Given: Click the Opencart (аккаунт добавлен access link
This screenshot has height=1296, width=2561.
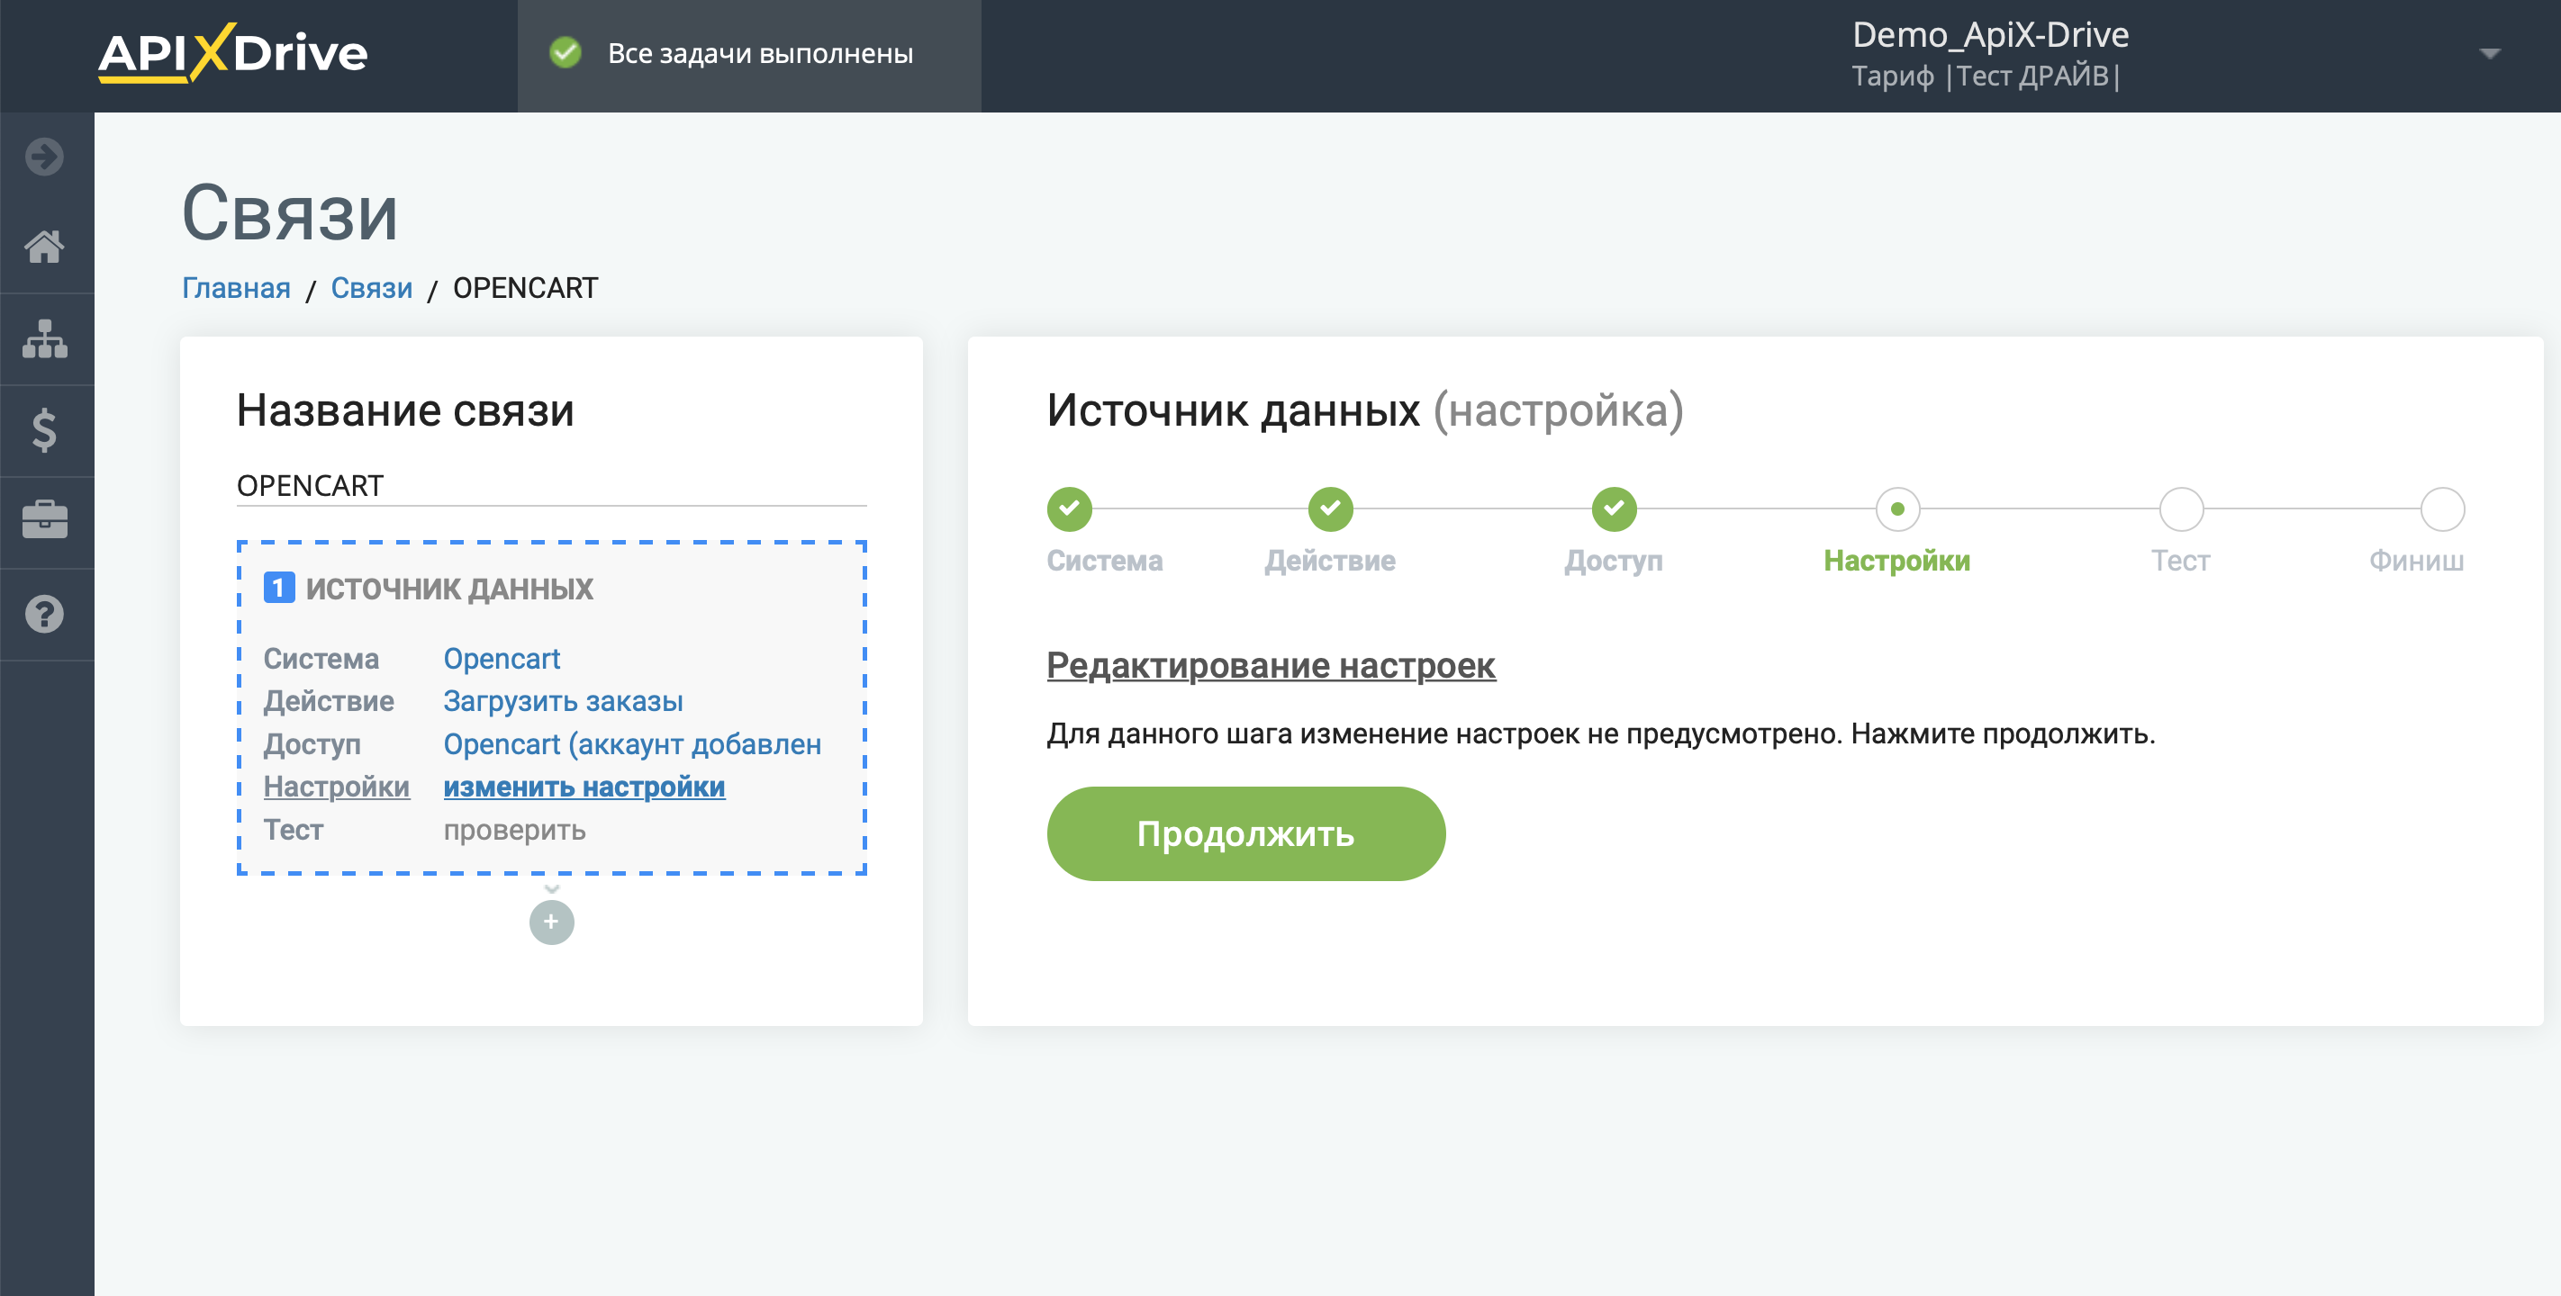Looking at the screenshot, I should point(632,744).
